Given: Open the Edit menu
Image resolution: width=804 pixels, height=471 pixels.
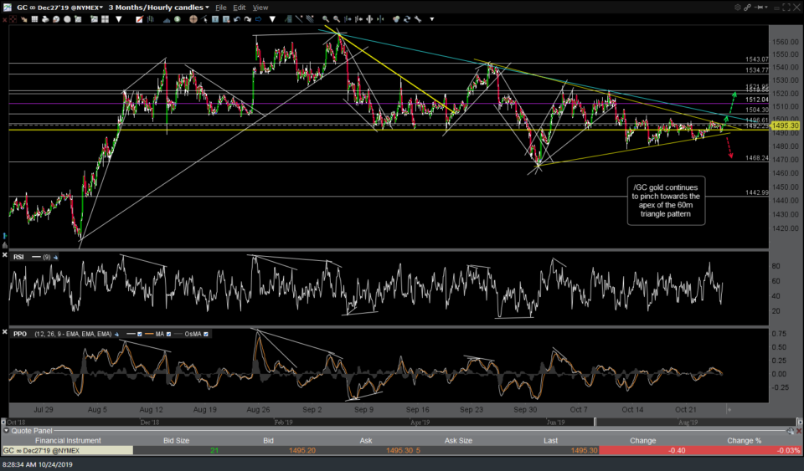Looking at the screenshot, I should 240,7.
